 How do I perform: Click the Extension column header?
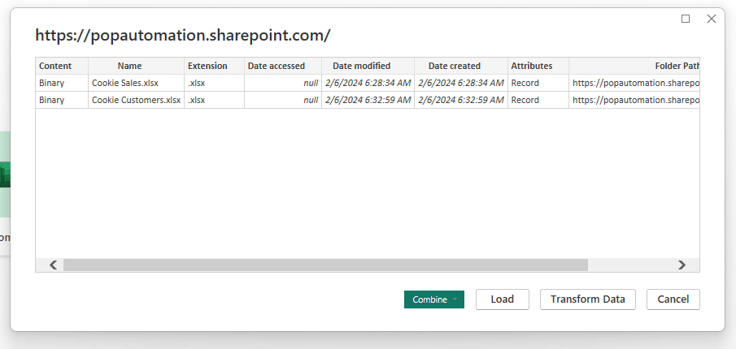tap(207, 66)
